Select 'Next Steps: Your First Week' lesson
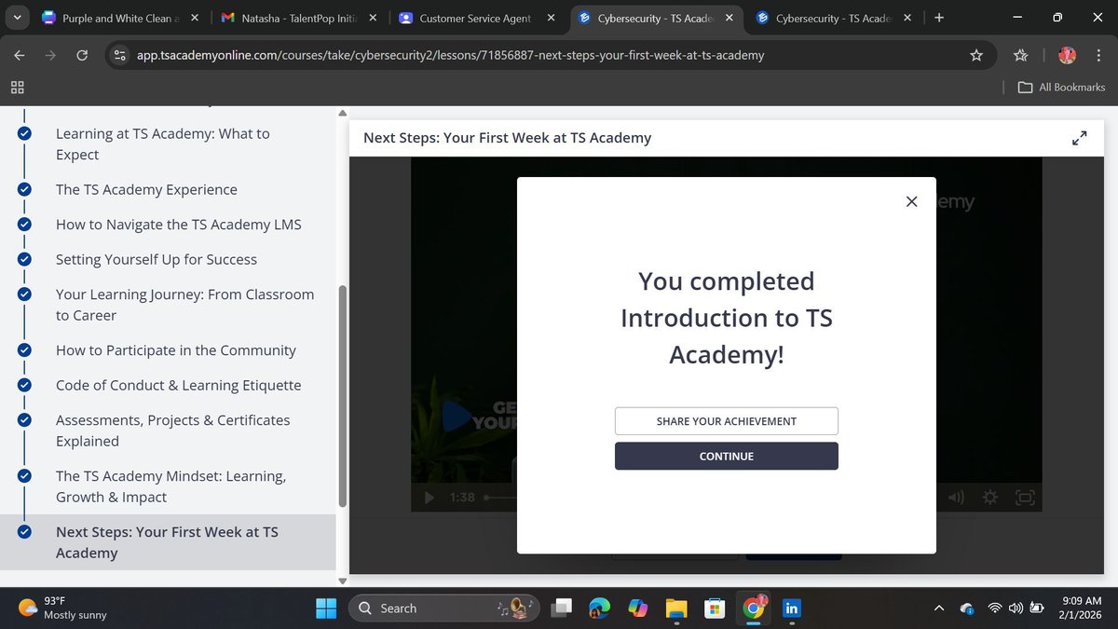This screenshot has width=1118, height=629. [167, 542]
